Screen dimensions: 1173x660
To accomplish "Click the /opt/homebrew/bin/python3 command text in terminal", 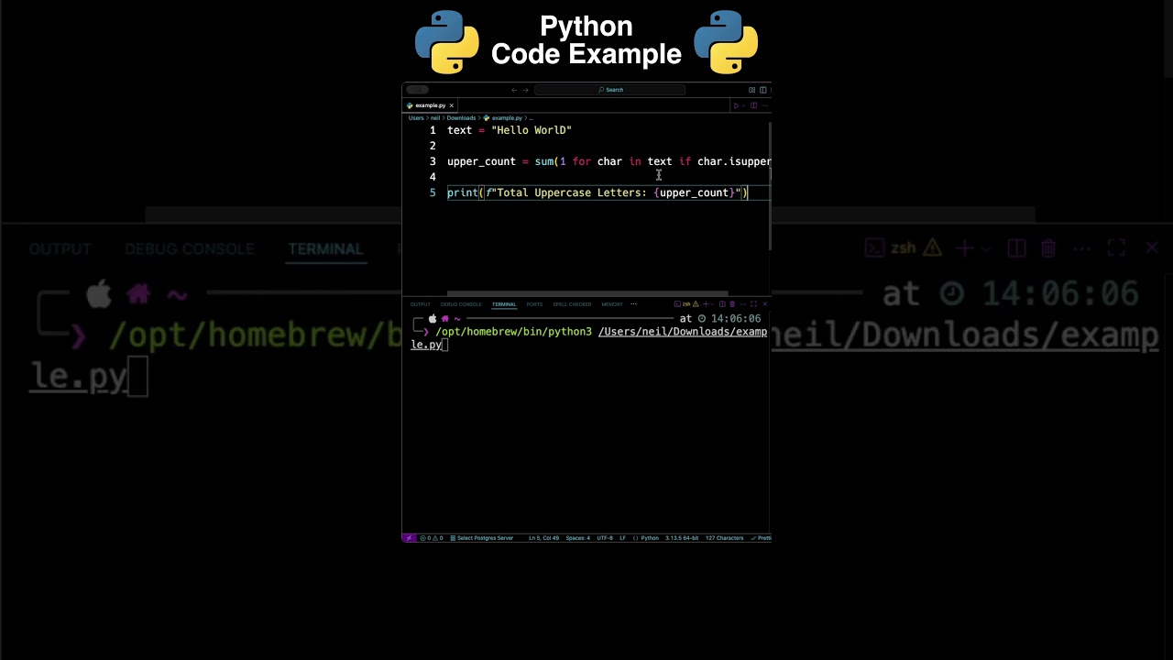I will tap(514, 332).
